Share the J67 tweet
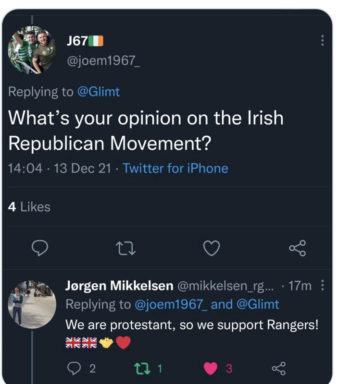Viewport: 351px width, 384px height. (x=297, y=248)
